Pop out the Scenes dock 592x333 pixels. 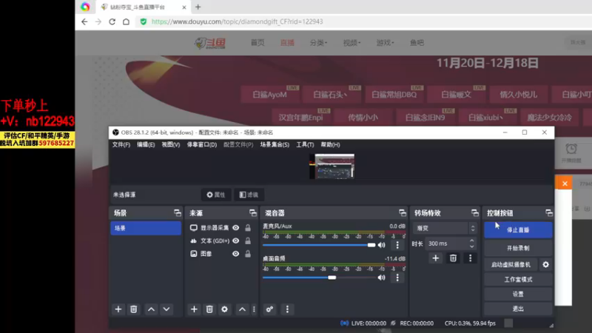(x=178, y=213)
